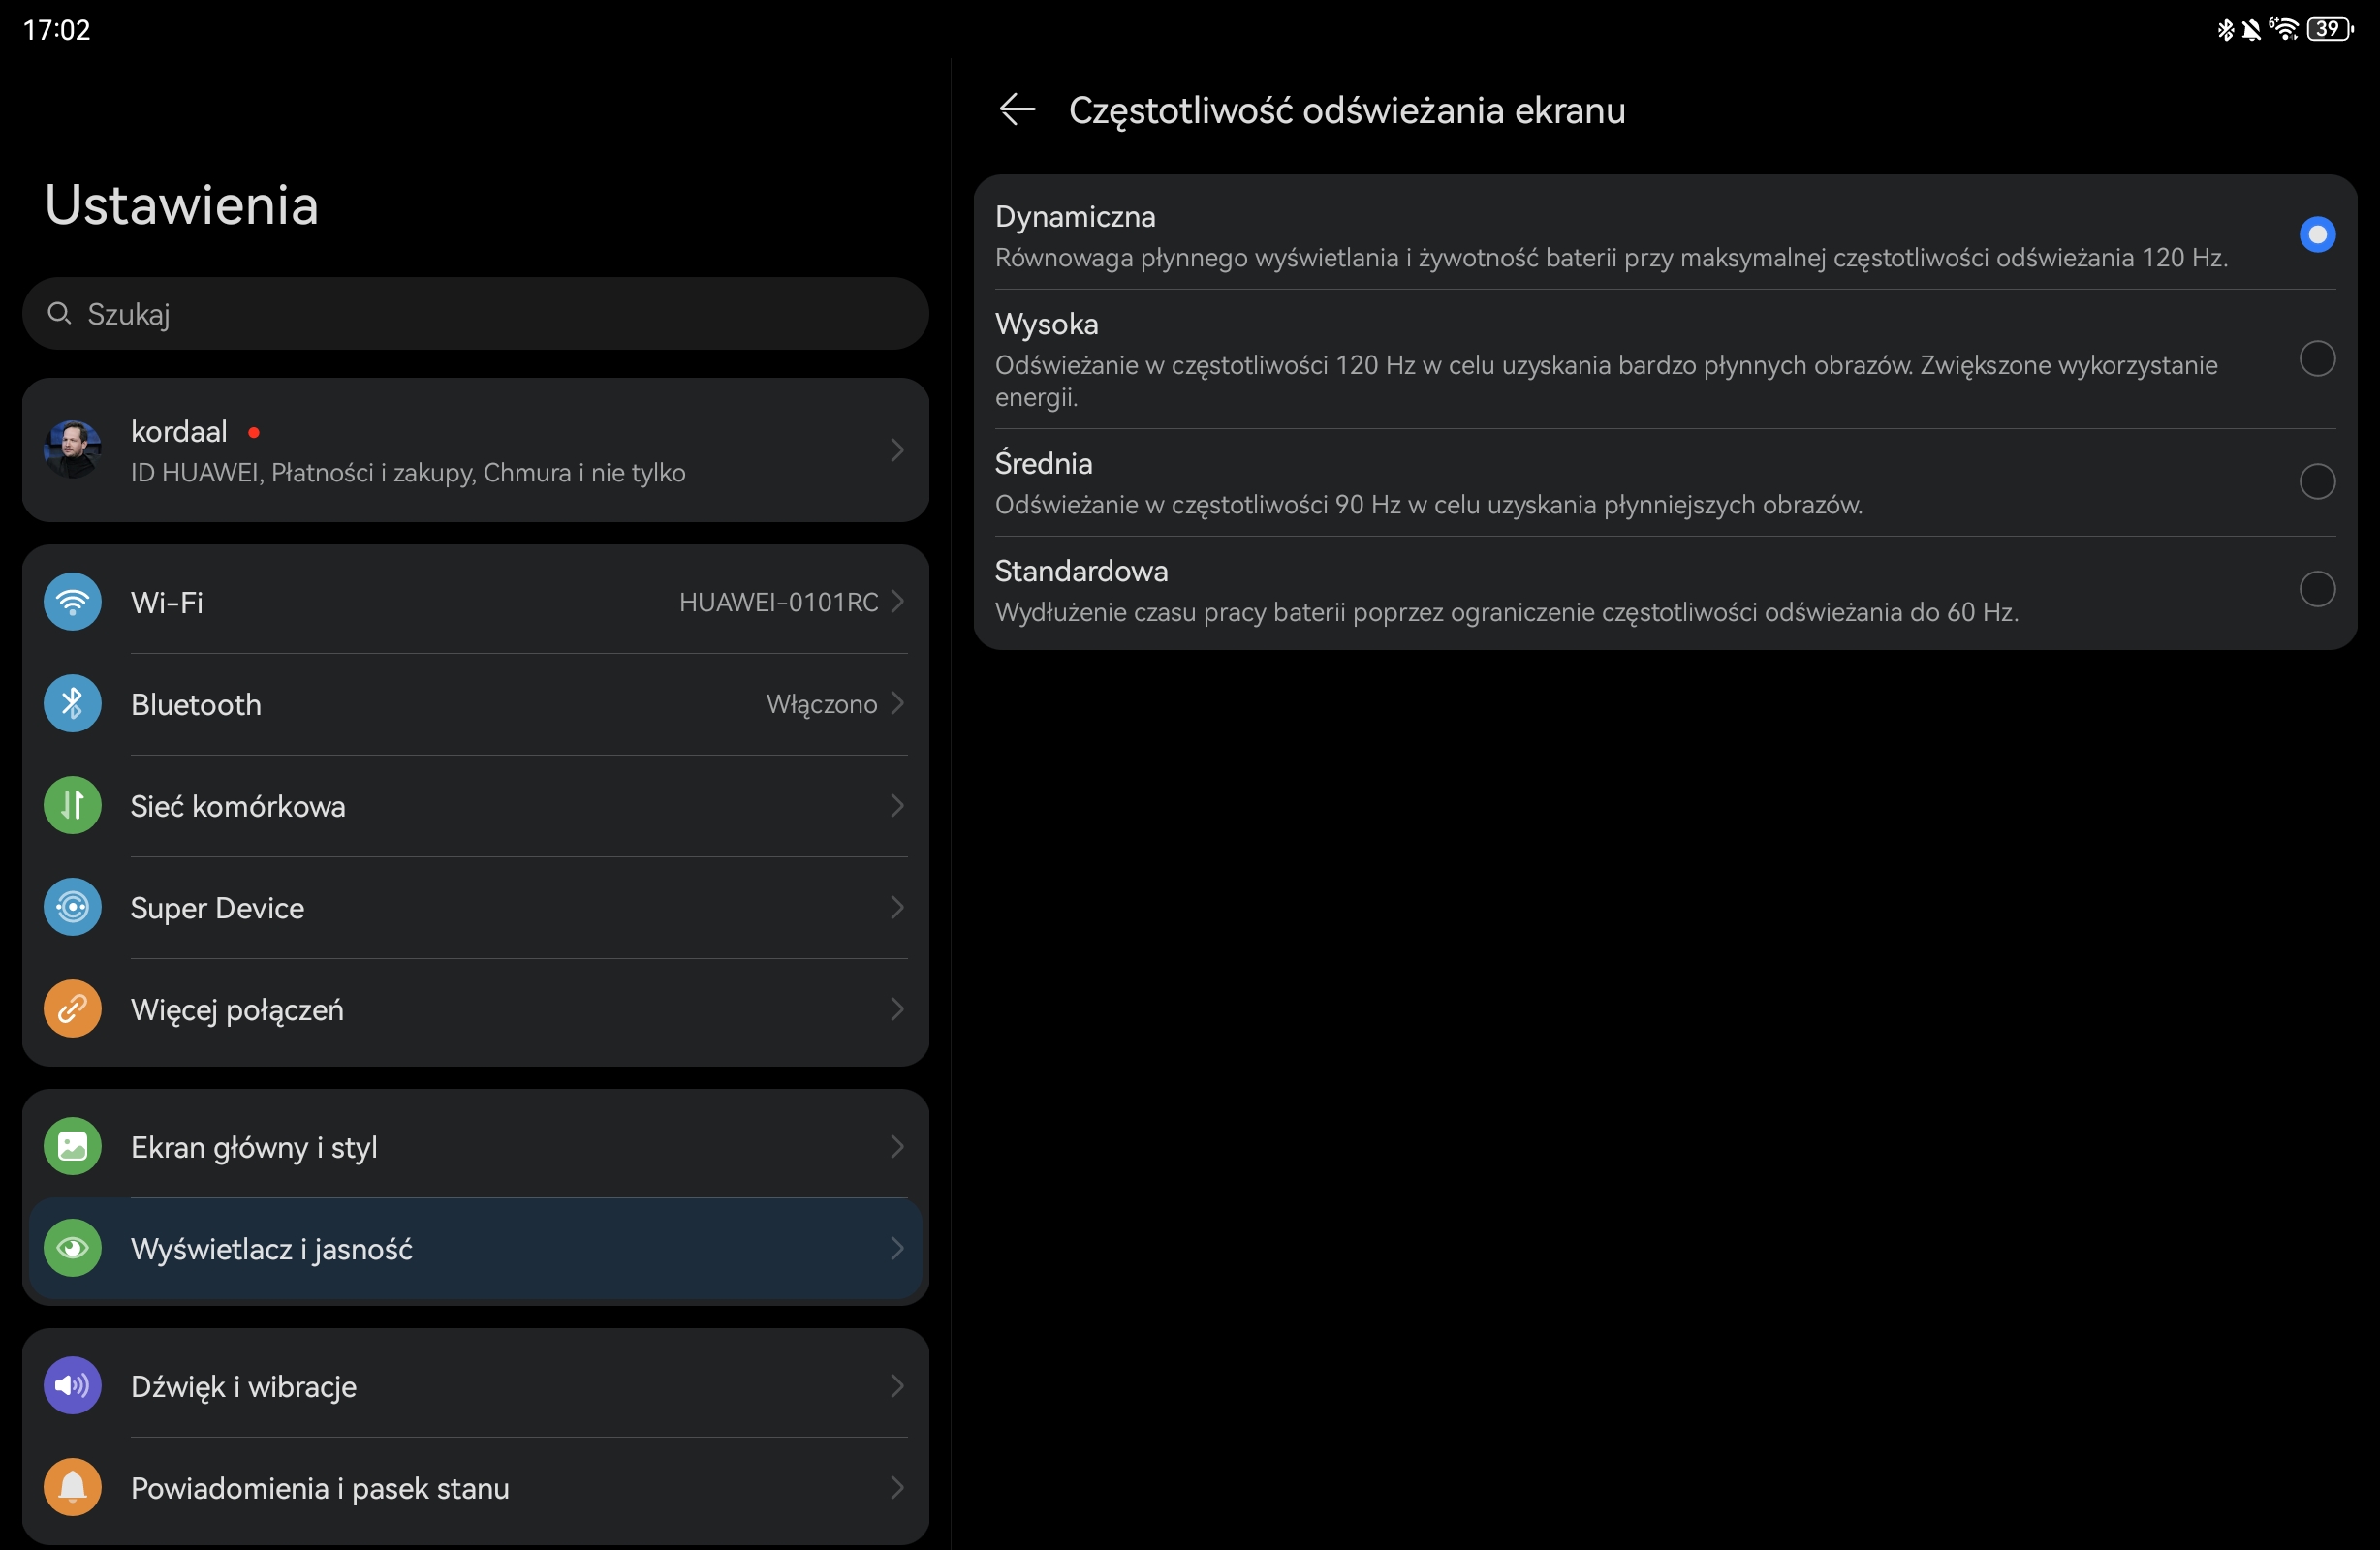The width and height of the screenshot is (2380, 1550).
Task: Tap HUAWEI-0101RC network name
Action: pyautogui.click(x=779, y=602)
